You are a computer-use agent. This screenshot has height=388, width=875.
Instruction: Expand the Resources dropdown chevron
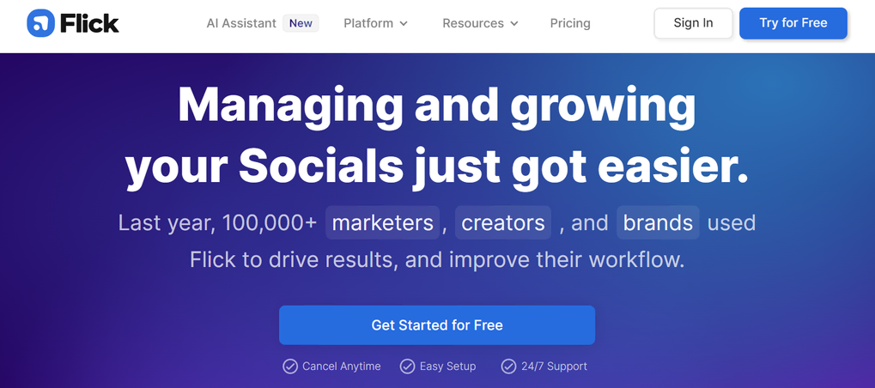click(514, 24)
